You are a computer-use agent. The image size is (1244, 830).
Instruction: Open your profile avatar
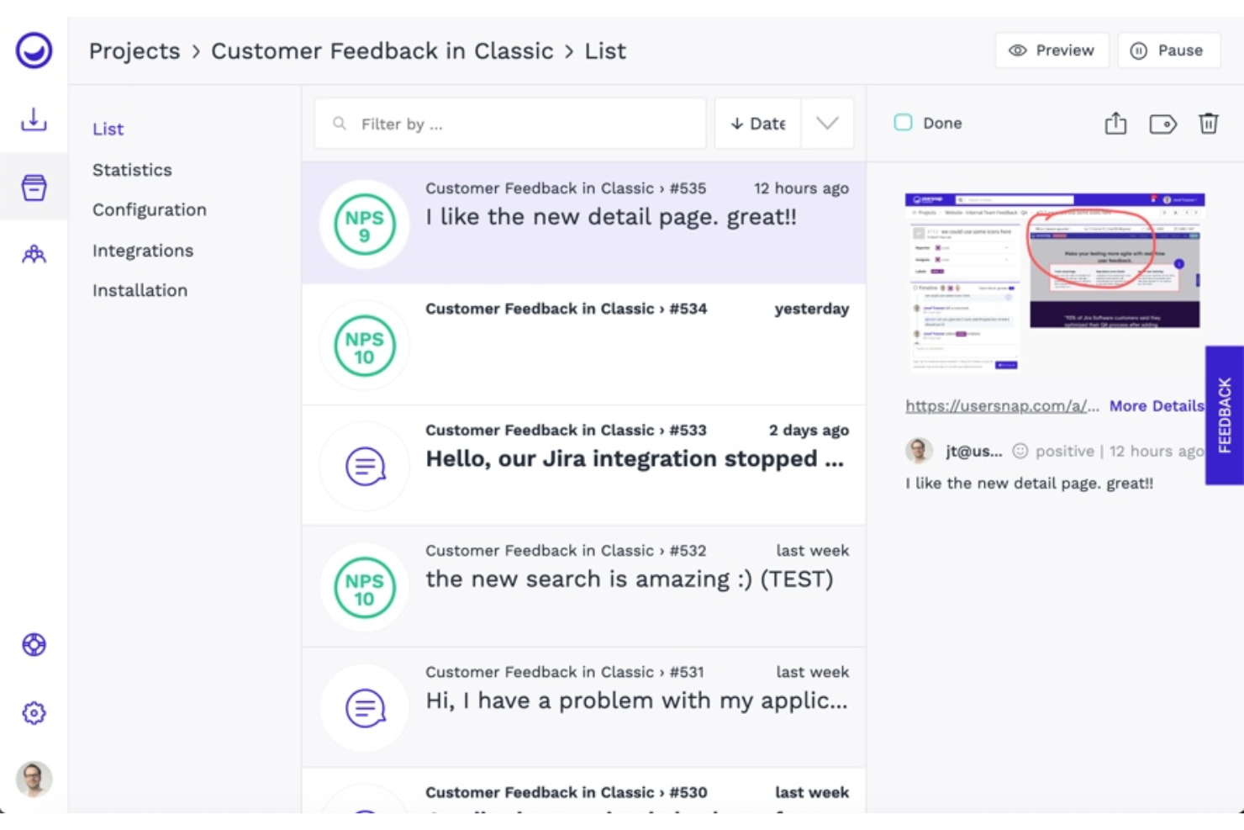pos(34,780)
